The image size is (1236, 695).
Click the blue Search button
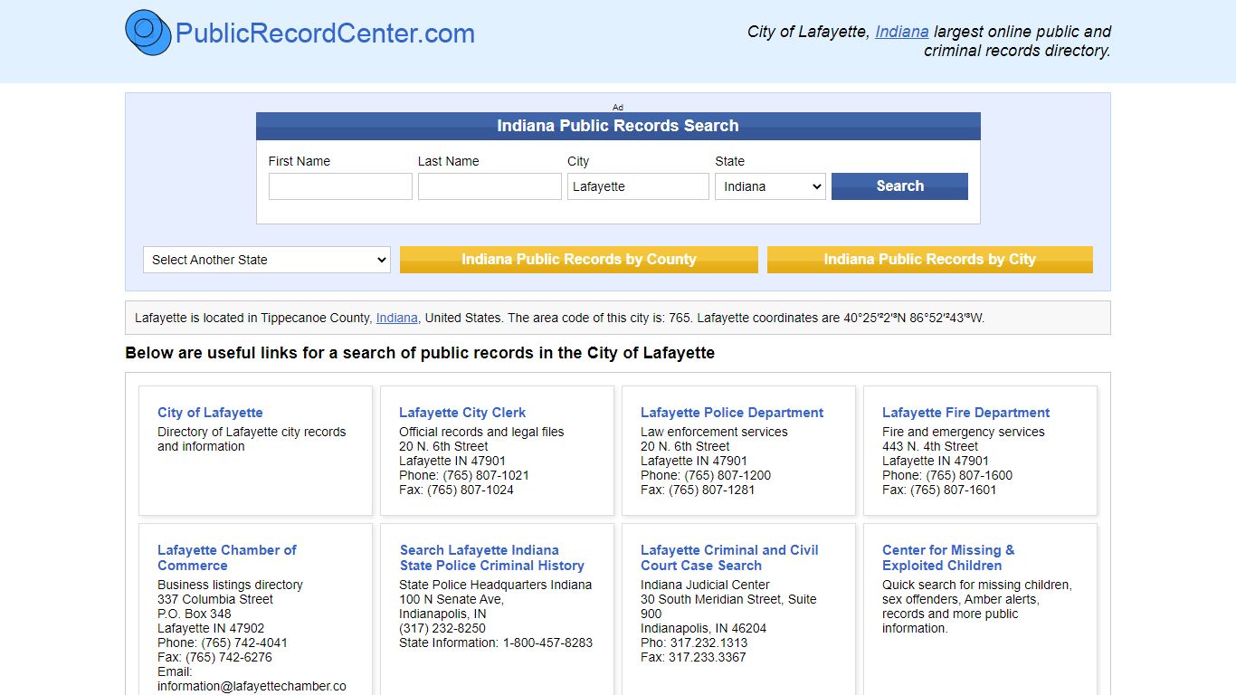[x=899, y=186]
